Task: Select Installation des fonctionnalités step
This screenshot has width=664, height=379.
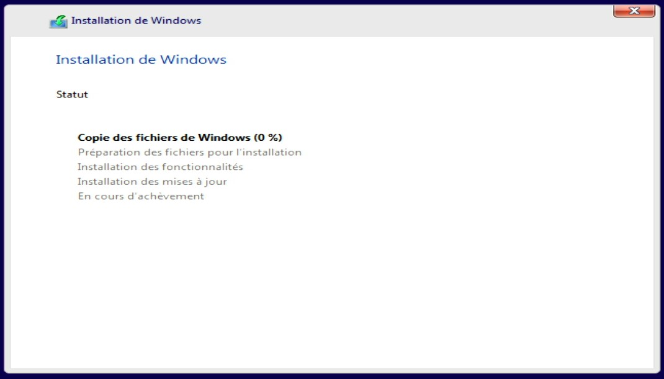Action: click(160, 166)
